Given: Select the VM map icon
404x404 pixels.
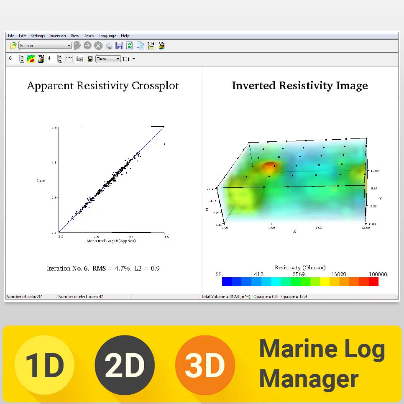Looking at the screenshot, I should click(41, 59).
